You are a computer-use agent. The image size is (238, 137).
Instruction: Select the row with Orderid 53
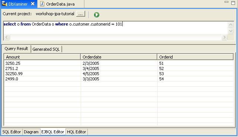pos(119,74)
